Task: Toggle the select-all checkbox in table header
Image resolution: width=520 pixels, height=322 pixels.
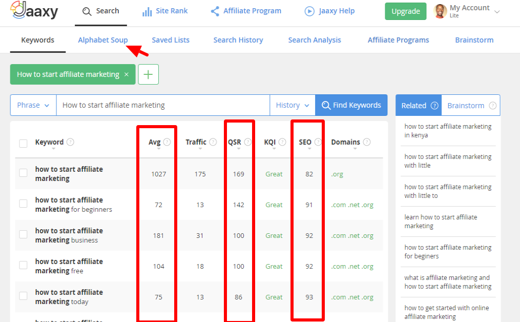Action: point(23,144)
